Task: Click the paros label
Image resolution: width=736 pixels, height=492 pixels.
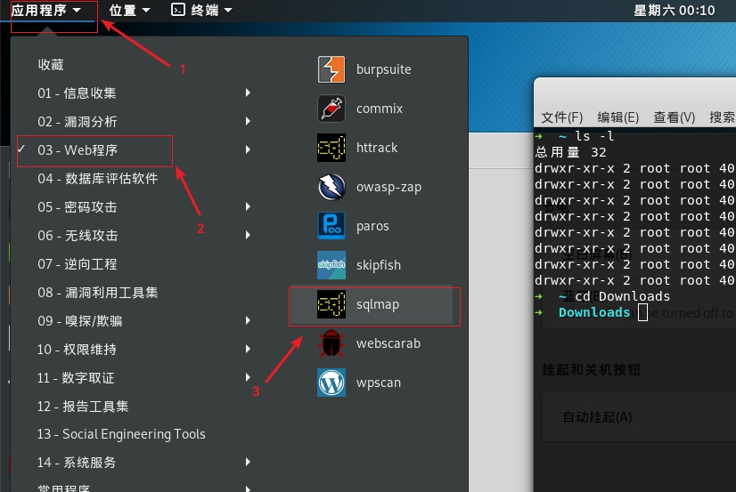Action: tap(372, 226)
